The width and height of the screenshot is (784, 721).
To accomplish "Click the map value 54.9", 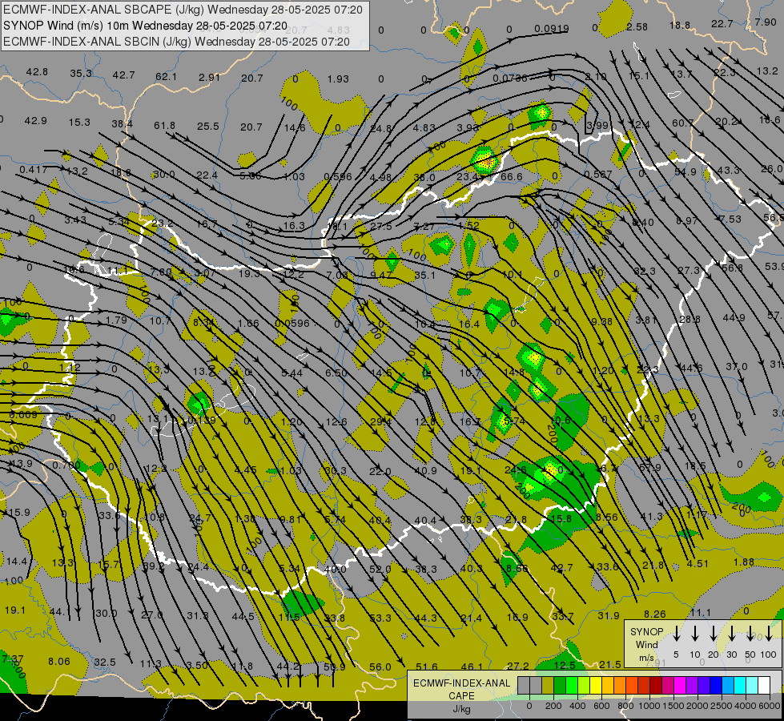I will [685, 172].
